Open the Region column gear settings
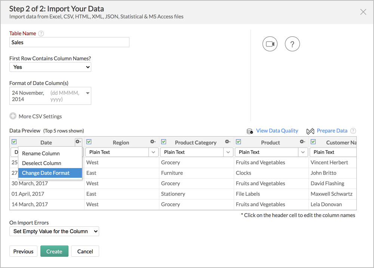Screen dimensions: 374x268 153,142
